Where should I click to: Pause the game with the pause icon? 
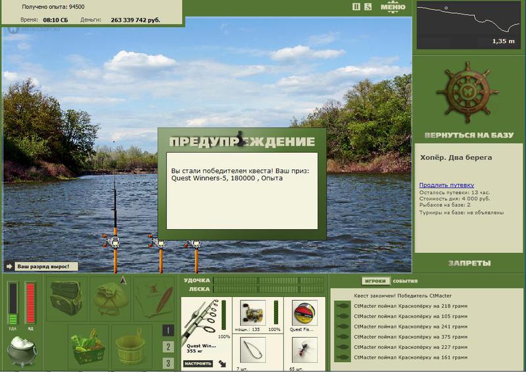(x=356, y=7)
